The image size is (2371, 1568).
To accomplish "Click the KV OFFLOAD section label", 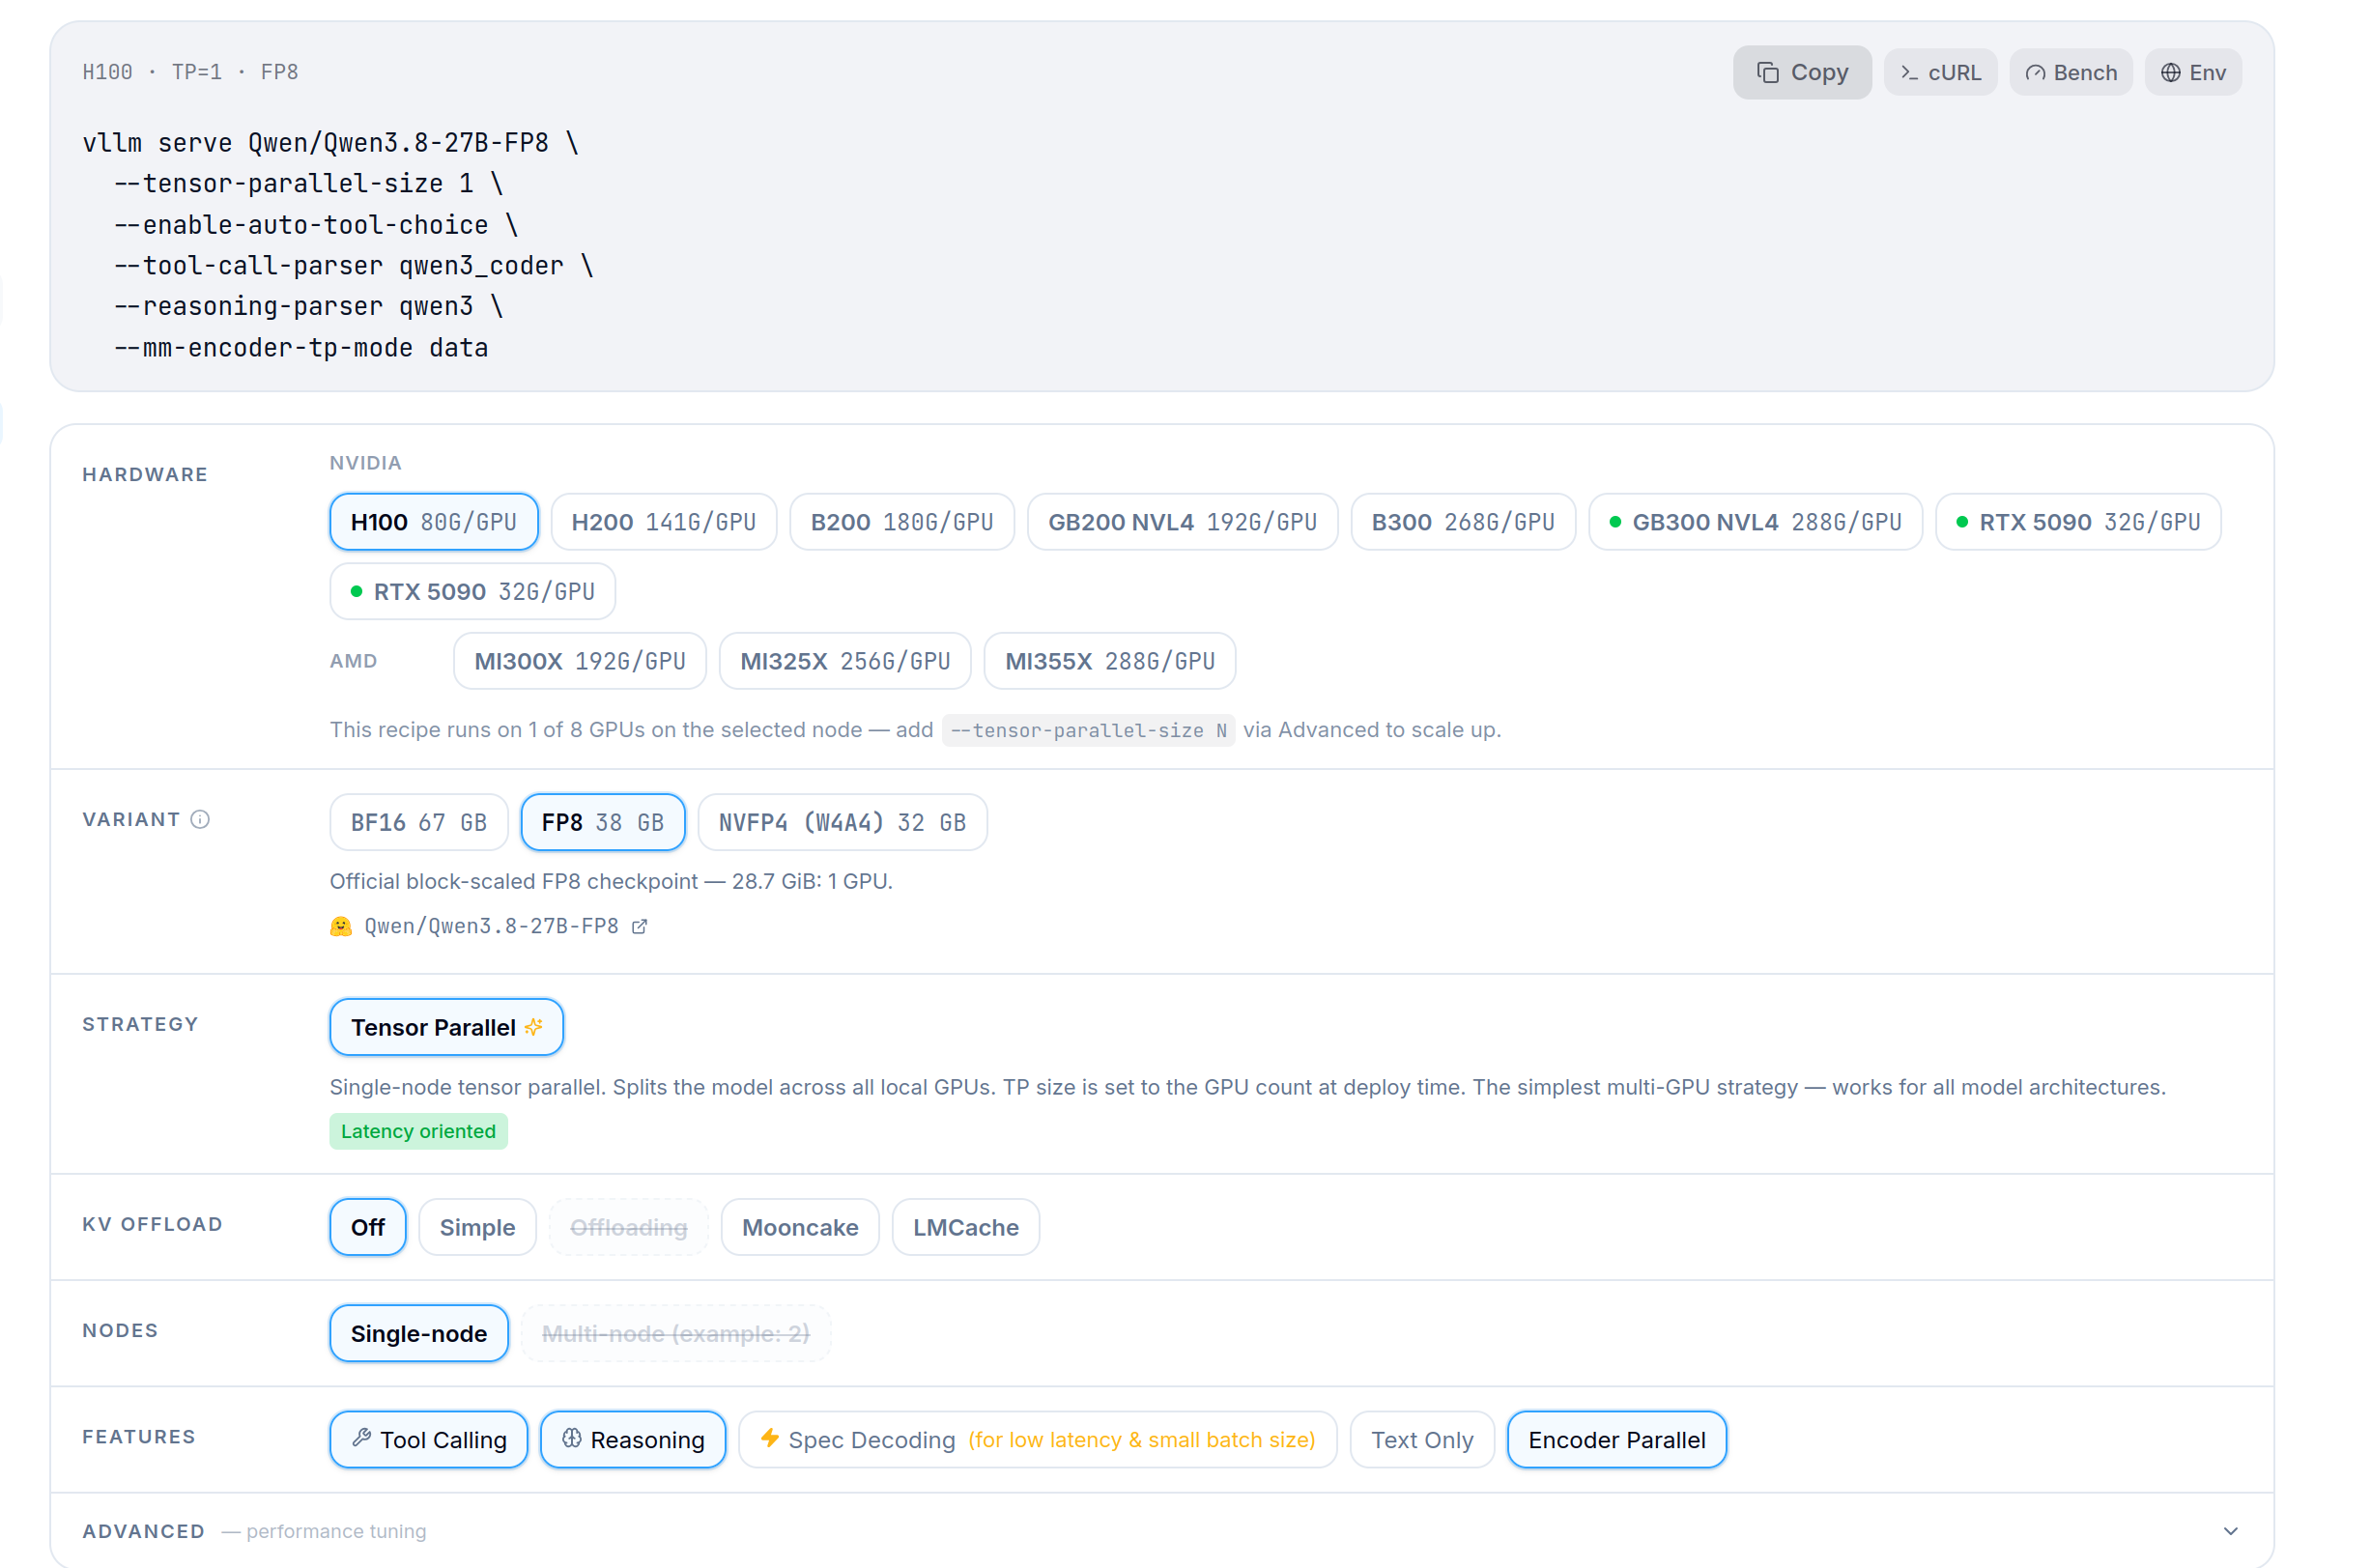I will tap(152, 1224).
